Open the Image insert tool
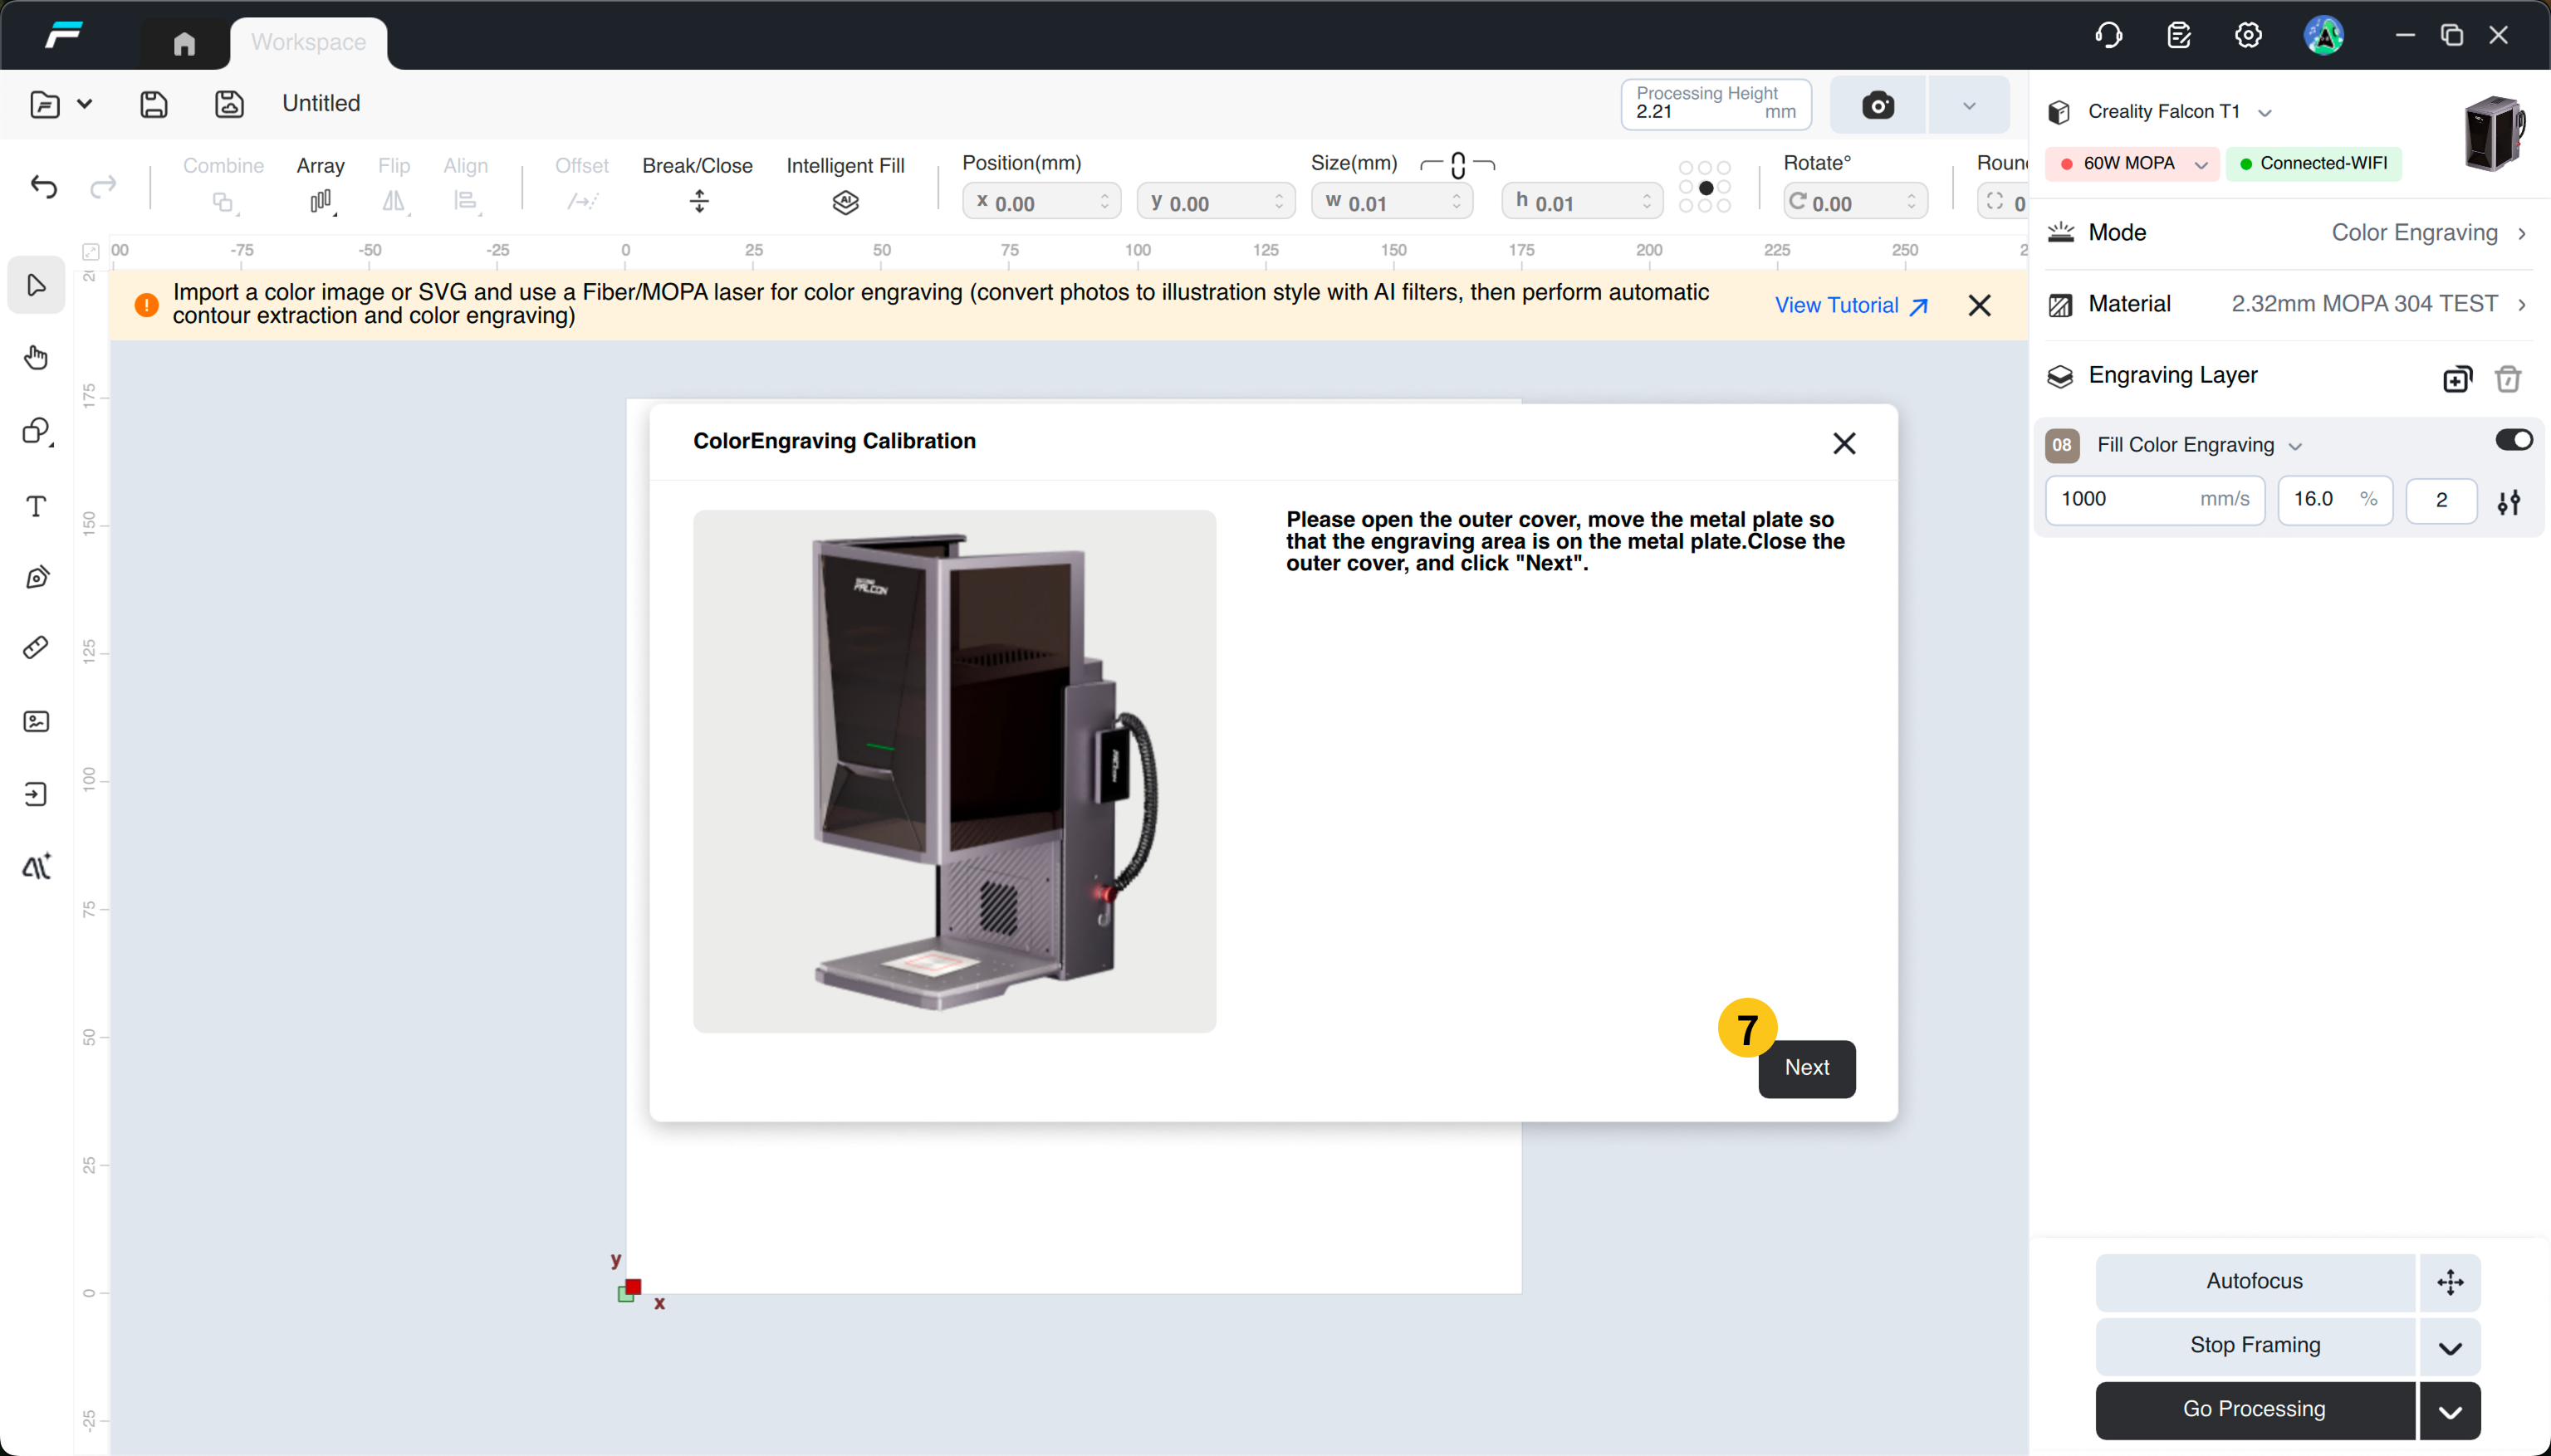This screenshot has height=1456, width=2551. (x=37, y=722)
